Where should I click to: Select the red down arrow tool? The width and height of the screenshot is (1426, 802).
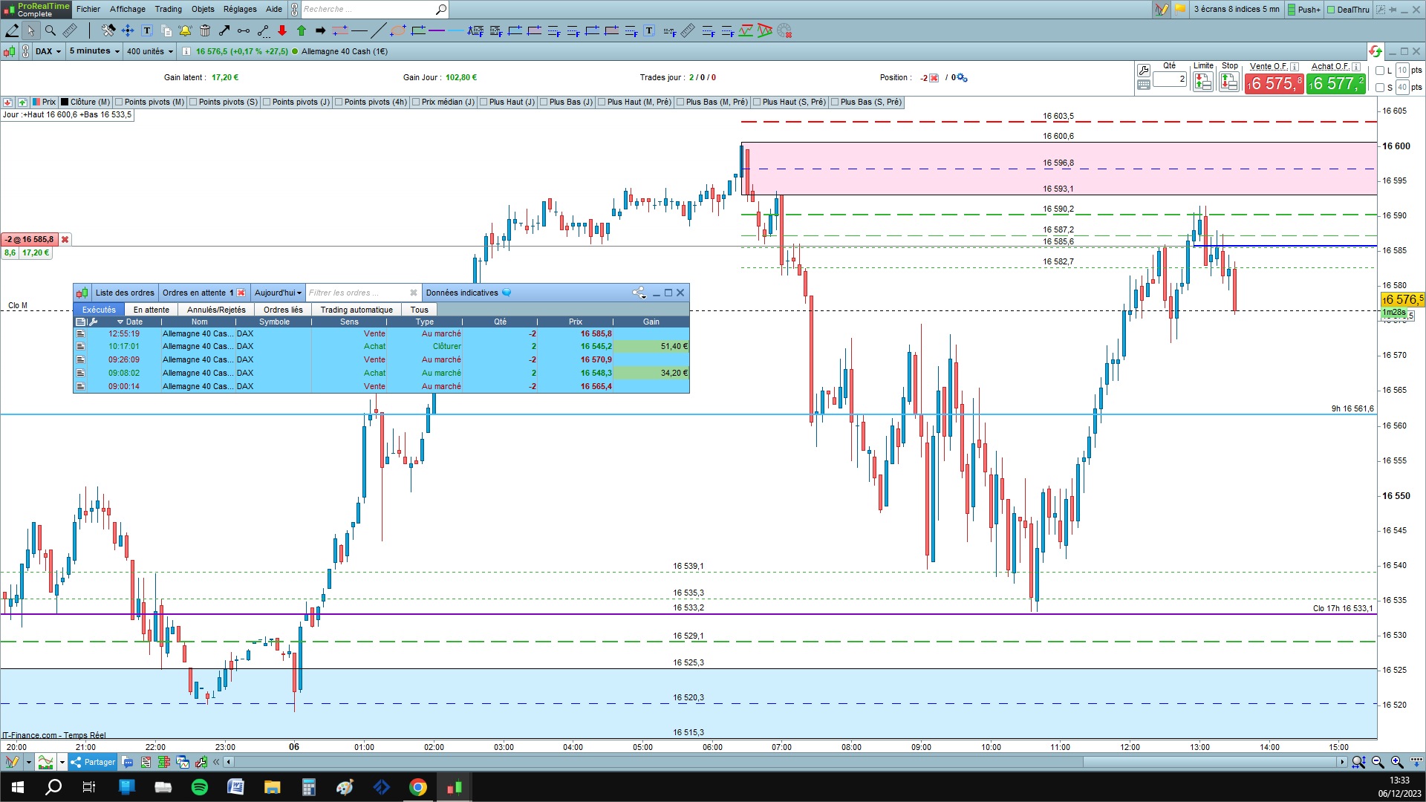(x=282, y=30)
